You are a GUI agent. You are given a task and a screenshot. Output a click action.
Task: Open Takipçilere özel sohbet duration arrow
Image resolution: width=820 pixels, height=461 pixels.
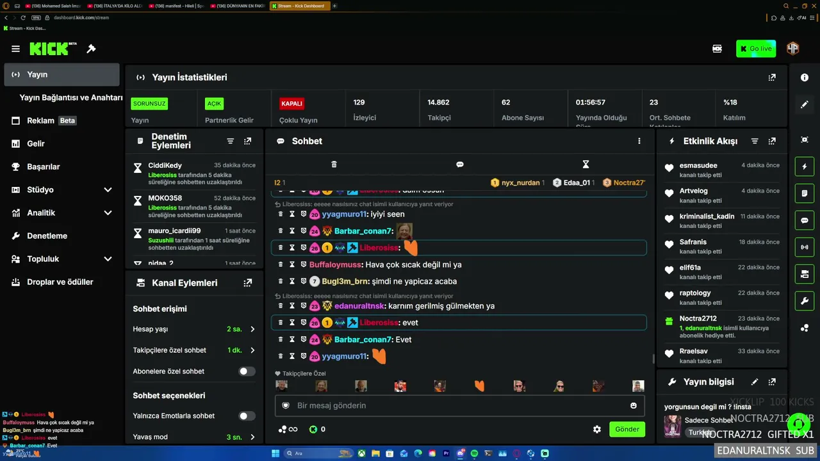[252, 350]
